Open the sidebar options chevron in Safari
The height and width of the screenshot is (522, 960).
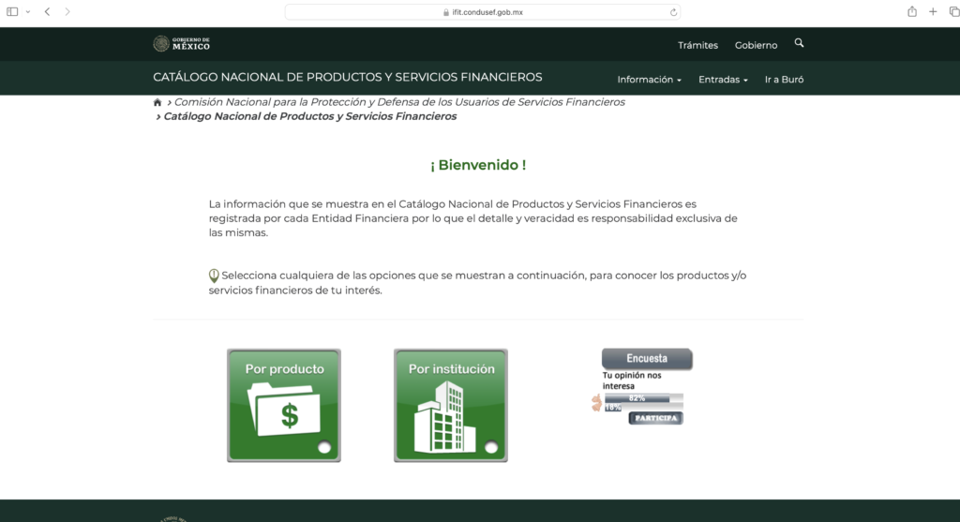click(27, 11)
